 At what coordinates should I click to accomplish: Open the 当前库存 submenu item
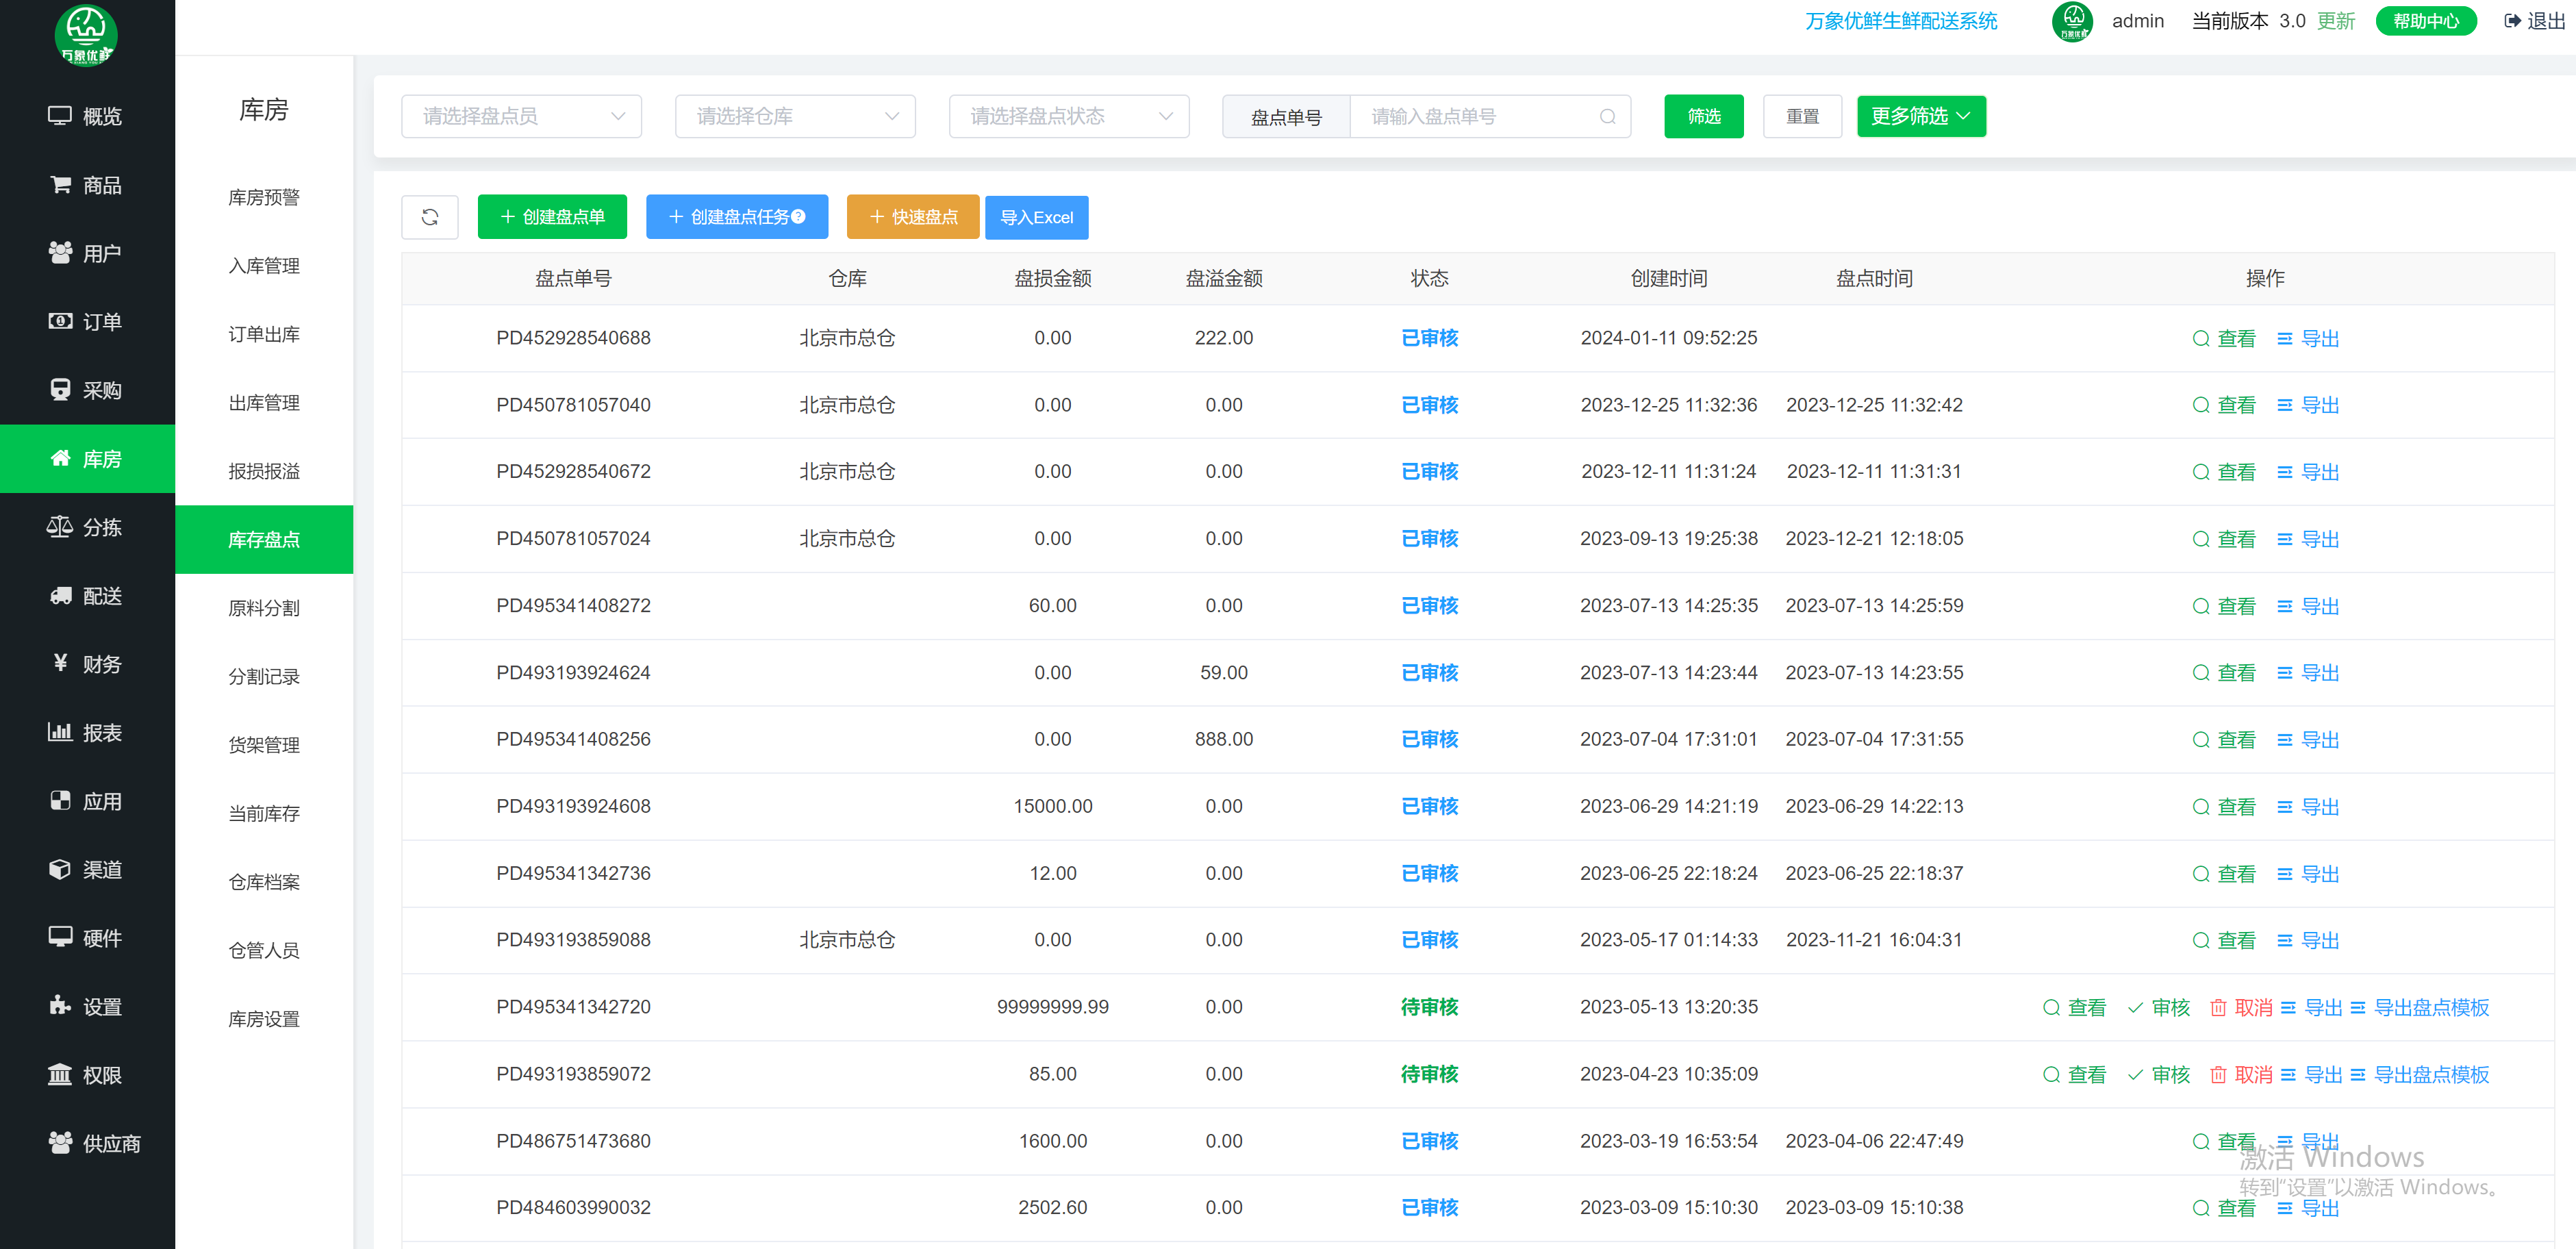264,813
